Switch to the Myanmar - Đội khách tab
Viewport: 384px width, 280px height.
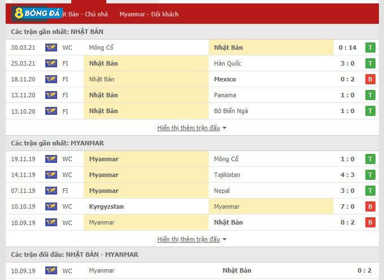pyautogui.click(x=149, y=14)
